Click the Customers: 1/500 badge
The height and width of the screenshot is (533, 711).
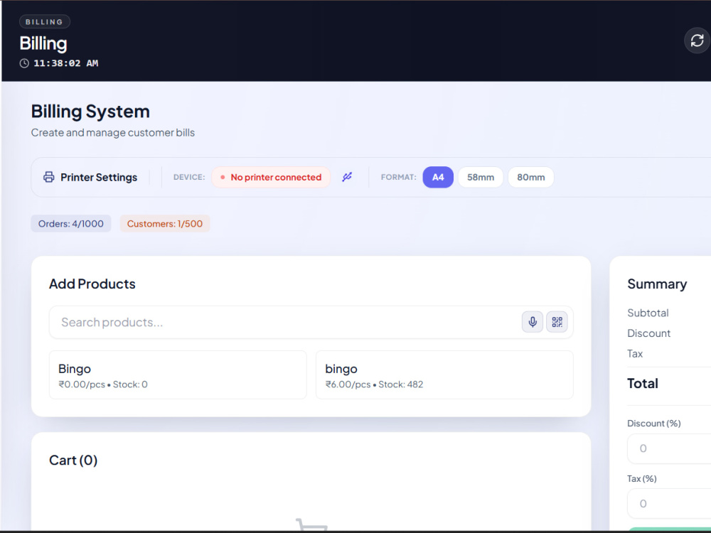165,223
